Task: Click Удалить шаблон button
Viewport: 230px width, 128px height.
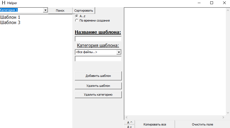Action: pyautogui.click(x=98, y=86)
